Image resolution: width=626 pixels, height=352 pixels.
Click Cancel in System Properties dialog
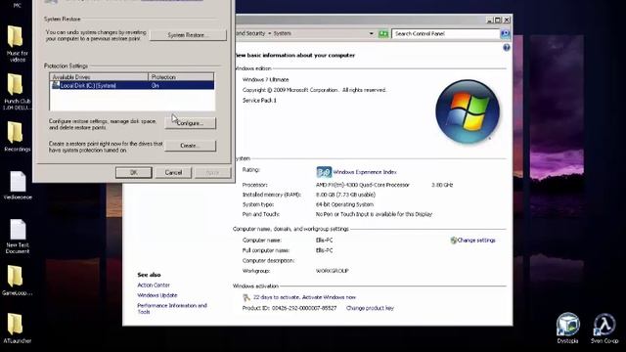173,172
